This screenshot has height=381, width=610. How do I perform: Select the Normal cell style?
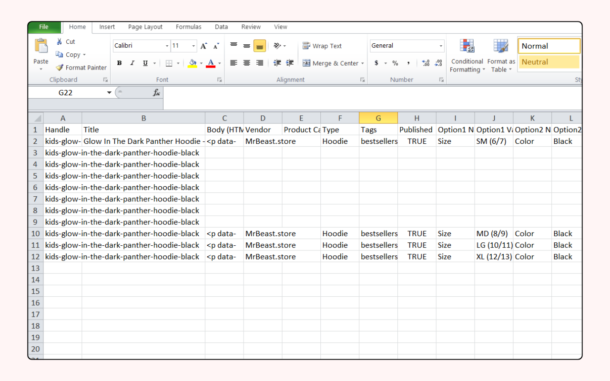pos(549,46)
